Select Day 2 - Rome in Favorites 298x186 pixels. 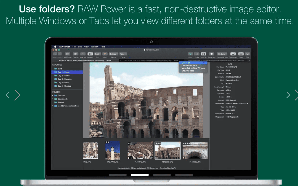[x=67, y=76]
